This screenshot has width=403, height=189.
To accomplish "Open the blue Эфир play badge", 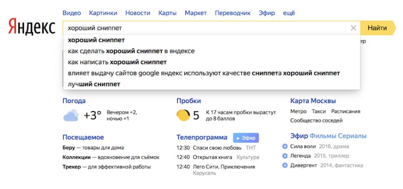I will pyautogui.click(x=246, y=138).
